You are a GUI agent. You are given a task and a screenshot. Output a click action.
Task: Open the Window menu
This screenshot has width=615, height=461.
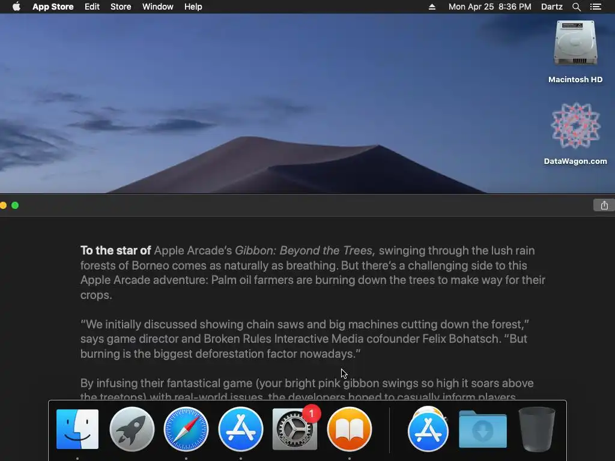pos(158,7)
